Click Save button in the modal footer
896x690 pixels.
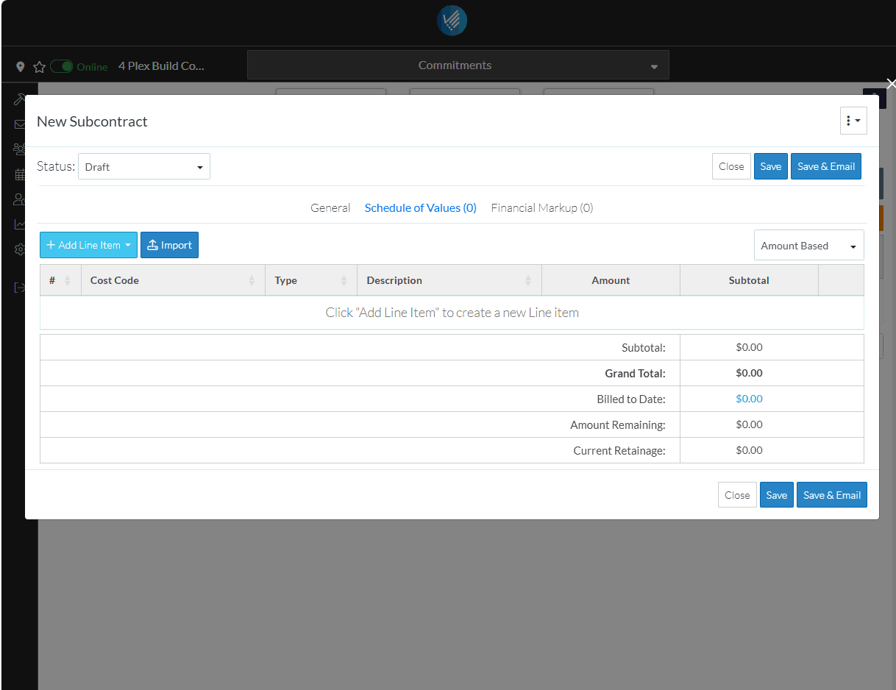[777, 495]
